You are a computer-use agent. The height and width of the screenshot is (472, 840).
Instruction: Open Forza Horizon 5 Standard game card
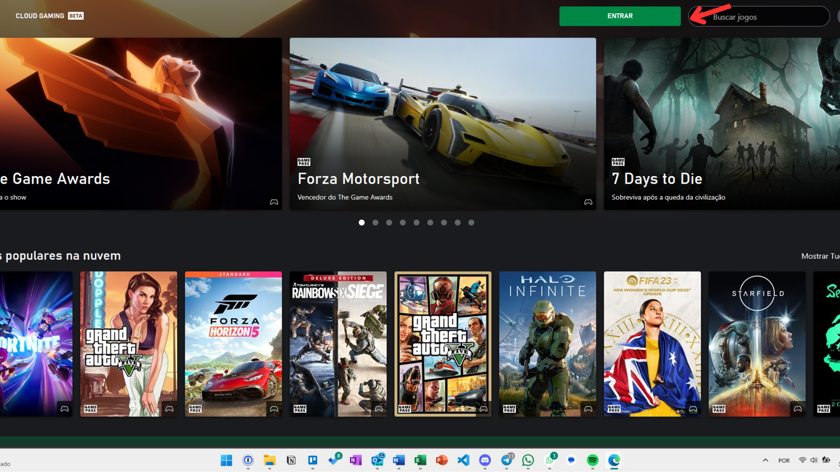click(233, 344)
